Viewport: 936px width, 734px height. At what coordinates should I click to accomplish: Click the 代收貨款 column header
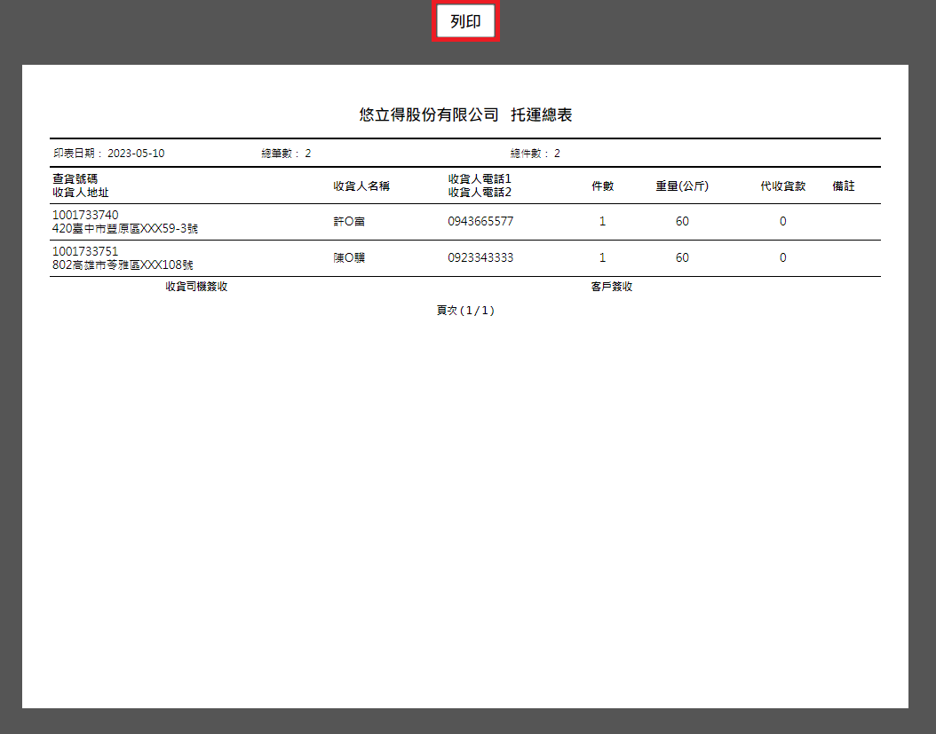point(782,186)
